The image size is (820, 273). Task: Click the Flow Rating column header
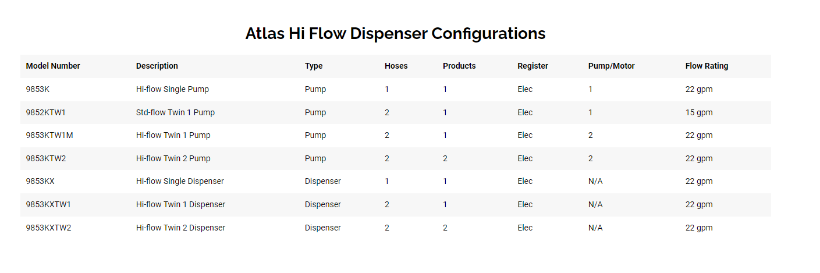pos(707,66)
